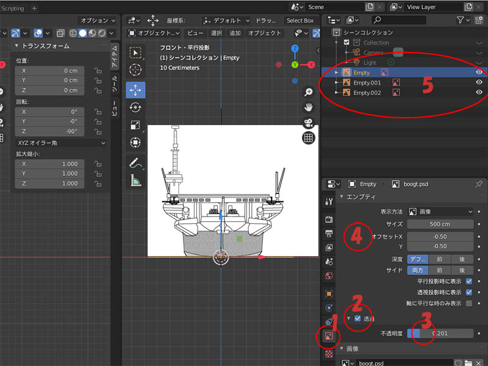Image resolution: width=488 pixels, height=366 pixels.
Task: Select the Annotate pencil tool
Action: click(135, 163)
